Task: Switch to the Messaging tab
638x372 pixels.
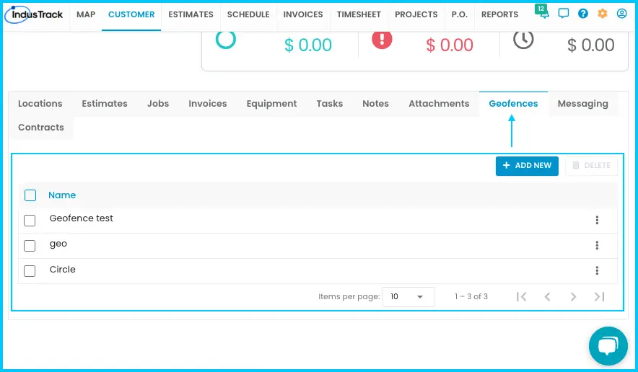Action: 582,104
